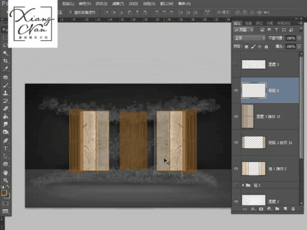Toggle layer filtering switch on layers panel
Image resolution: width=307 pixels, height=230 pixels.
coord(300,30)
